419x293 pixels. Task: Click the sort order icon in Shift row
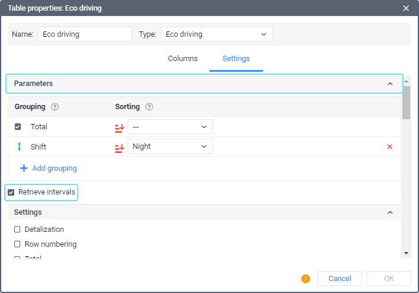(x=119, y=146)
